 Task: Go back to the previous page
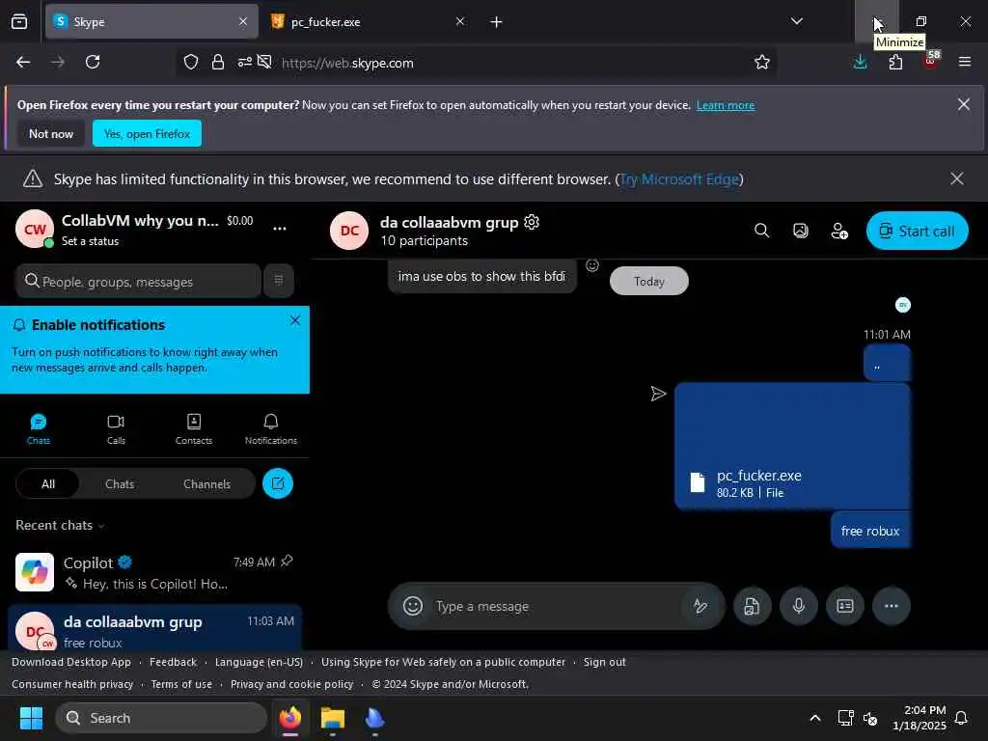23,63
